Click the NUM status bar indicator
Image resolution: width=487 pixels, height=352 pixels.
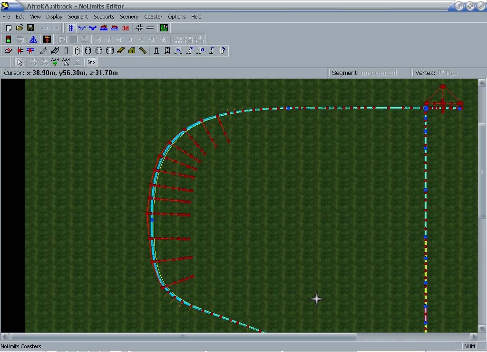(x=469, y=346)
